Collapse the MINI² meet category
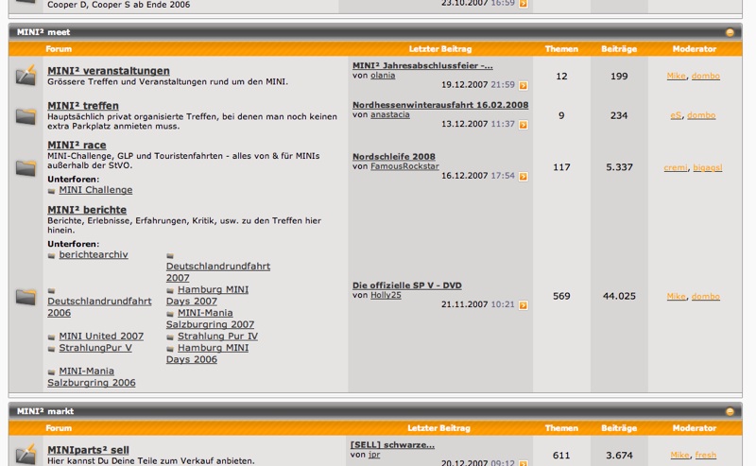 (730, 33)
